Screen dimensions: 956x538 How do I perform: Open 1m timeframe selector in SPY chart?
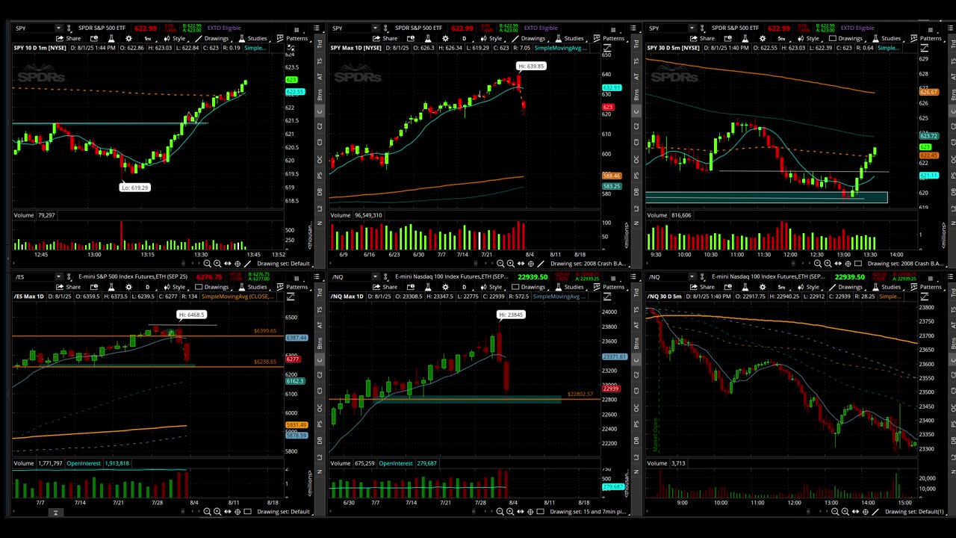(148, 38)
